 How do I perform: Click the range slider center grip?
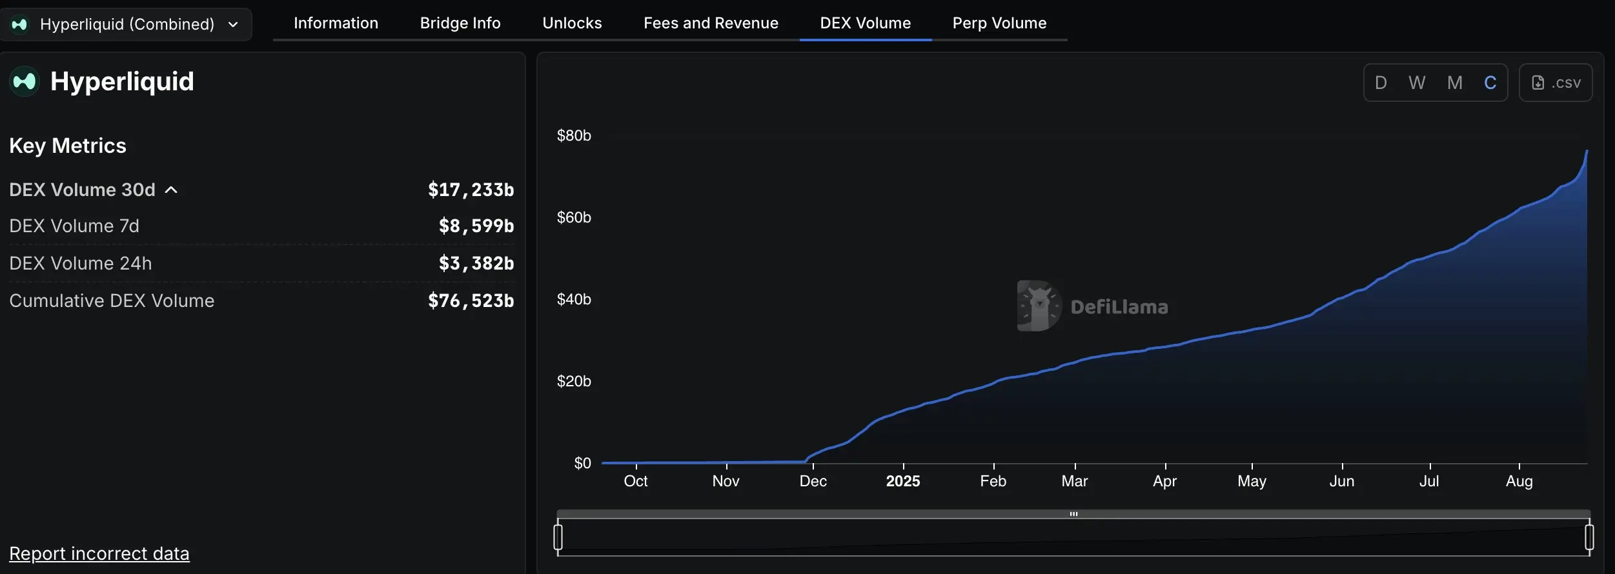tap(1073, 514)
